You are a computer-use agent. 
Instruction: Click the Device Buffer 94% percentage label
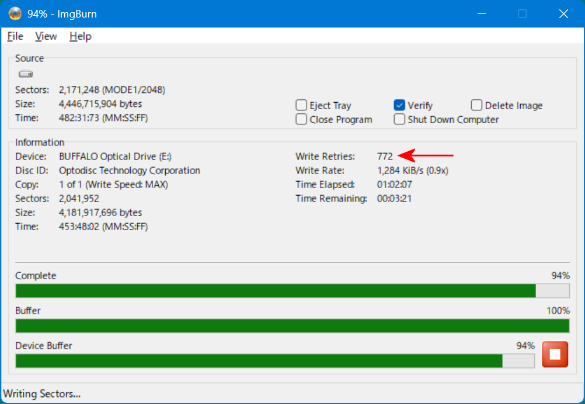tap(525, 346)
